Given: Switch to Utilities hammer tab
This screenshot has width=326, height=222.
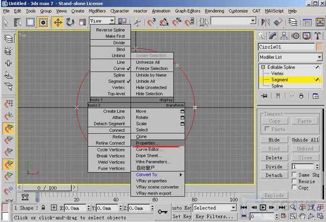Looking at the screenshot, I should click(317, 36).
